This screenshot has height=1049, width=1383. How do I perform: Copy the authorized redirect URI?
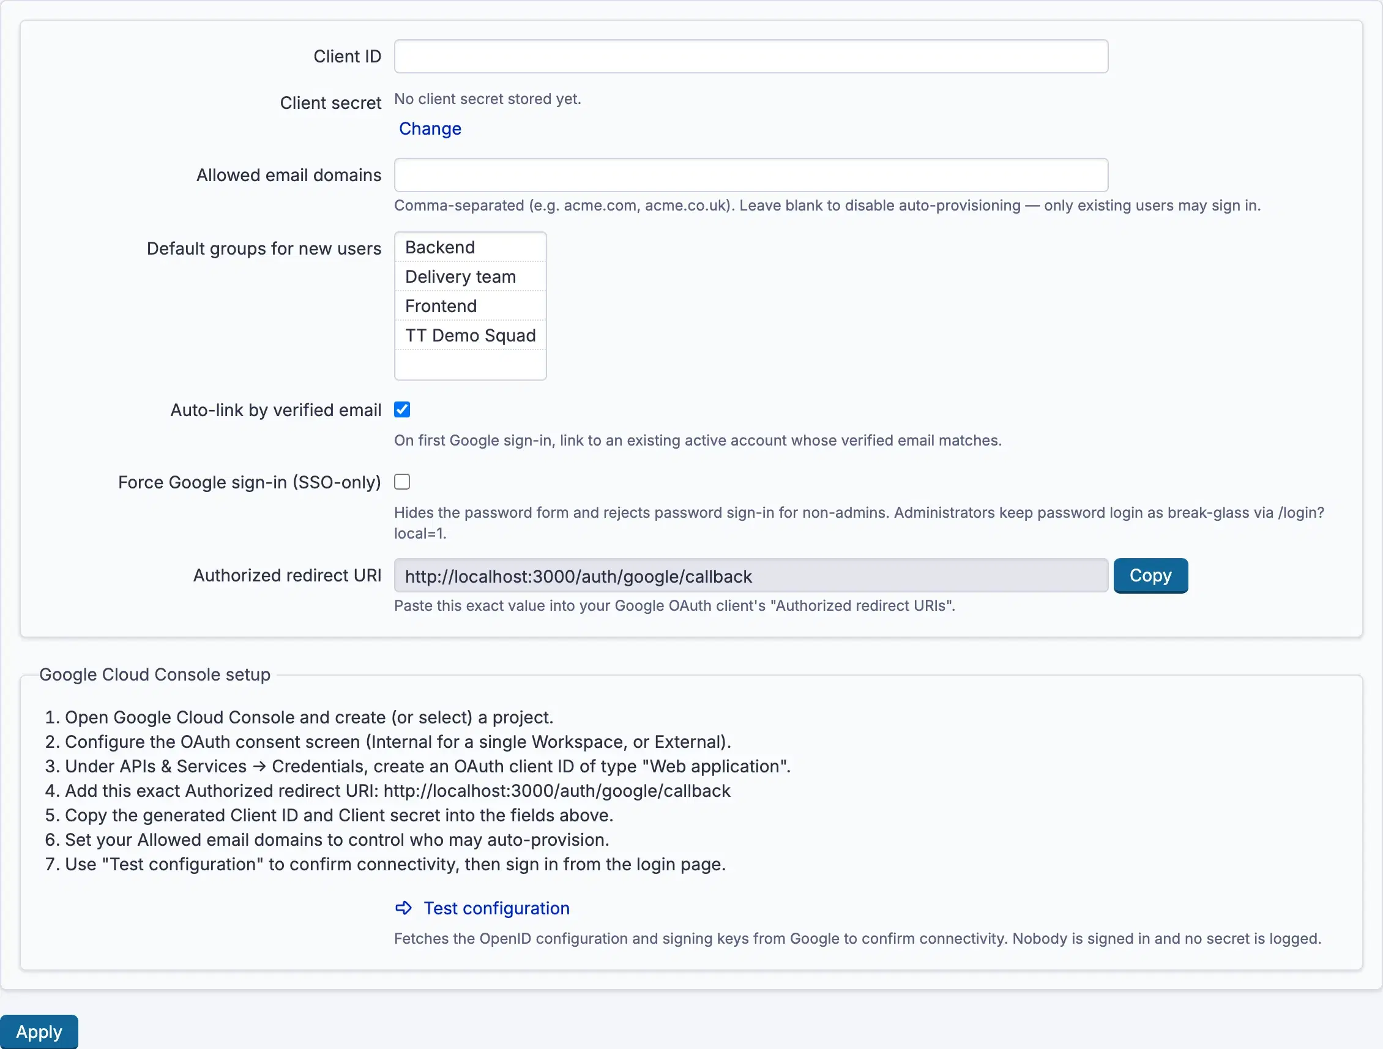click(x=1150, y=576)
